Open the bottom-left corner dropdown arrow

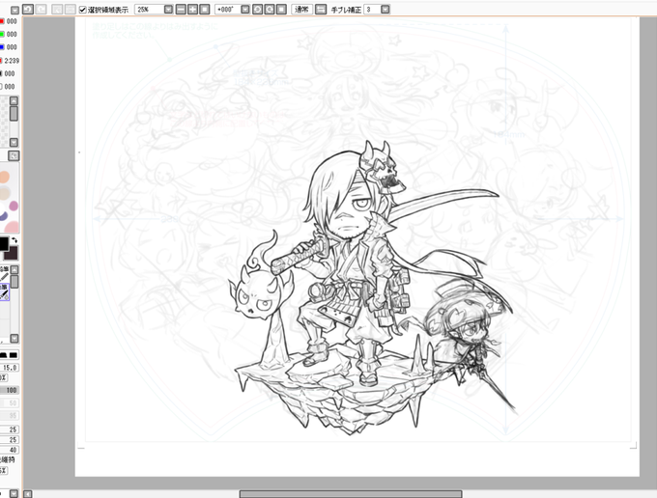pyautogui.click(x=14, y=493)
